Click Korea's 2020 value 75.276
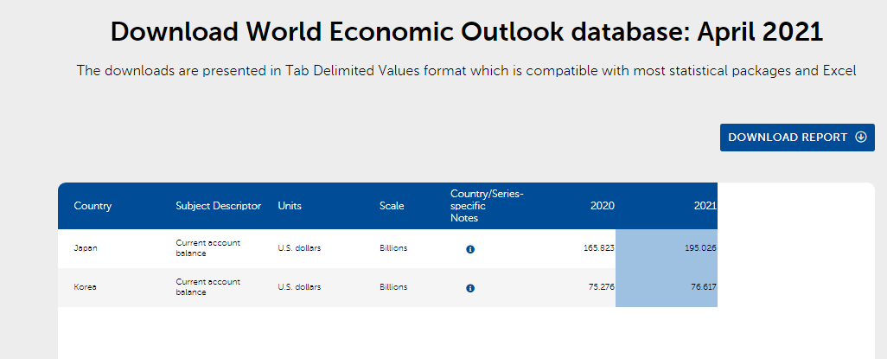 tap(601, 287)
